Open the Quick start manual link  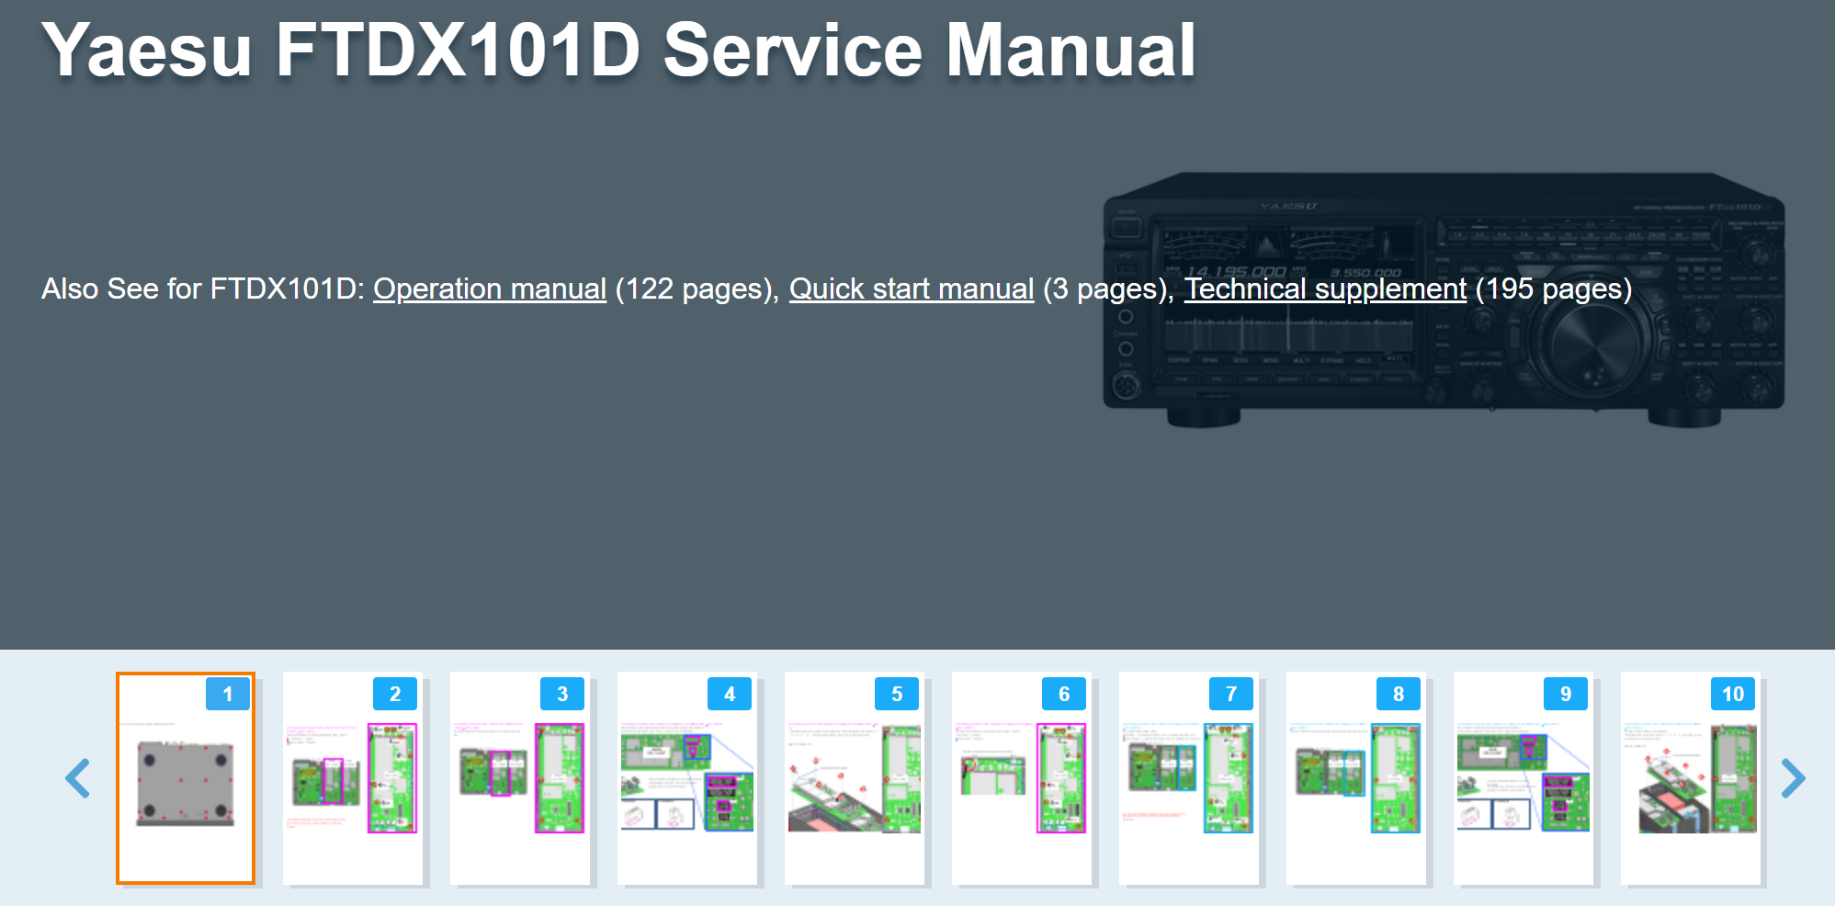click(911, 289)
